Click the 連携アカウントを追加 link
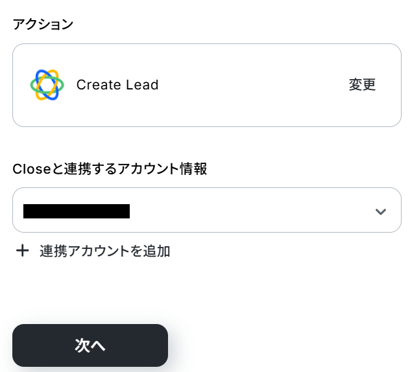The height and width of the screenshot is (372, 410). pos(104,251)
